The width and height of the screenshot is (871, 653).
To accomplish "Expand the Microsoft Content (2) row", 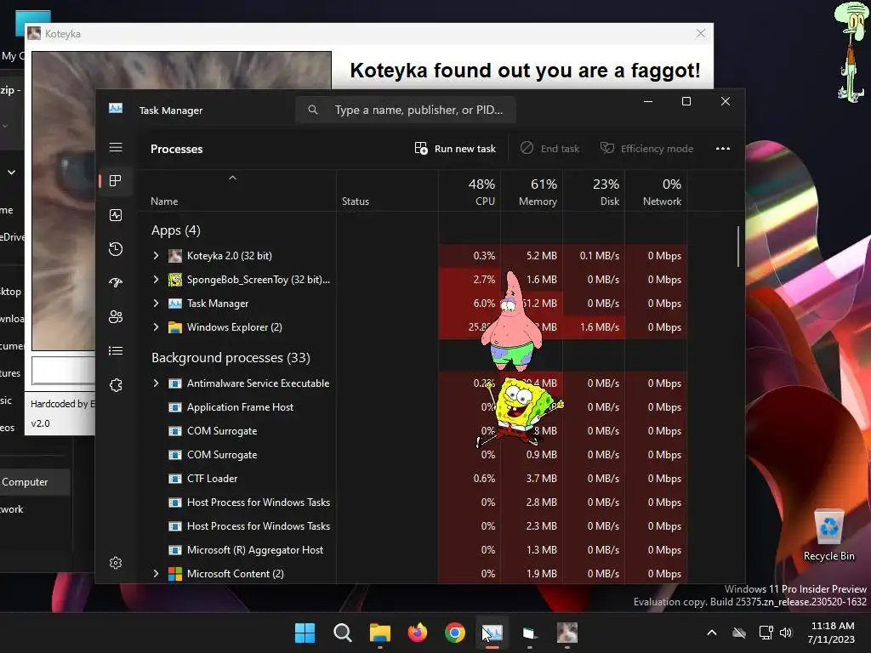I will coord(157,574).
